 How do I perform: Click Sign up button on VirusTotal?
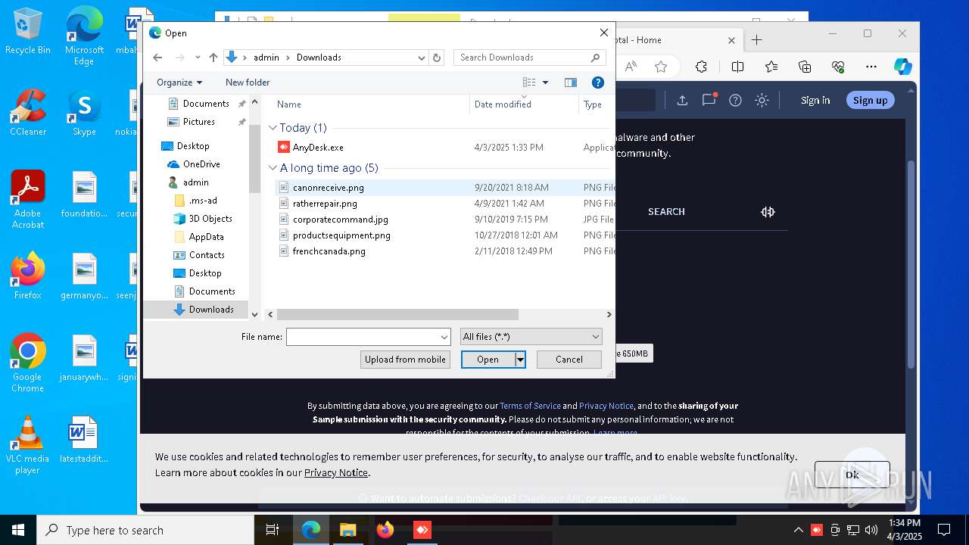(871, 101)
